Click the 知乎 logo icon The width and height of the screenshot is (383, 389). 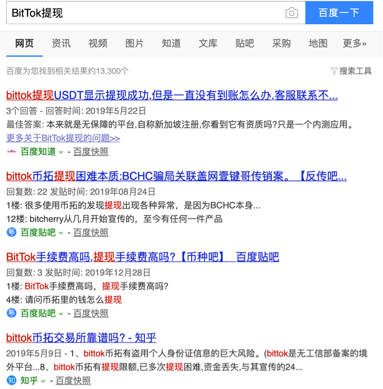pos(12,380)
